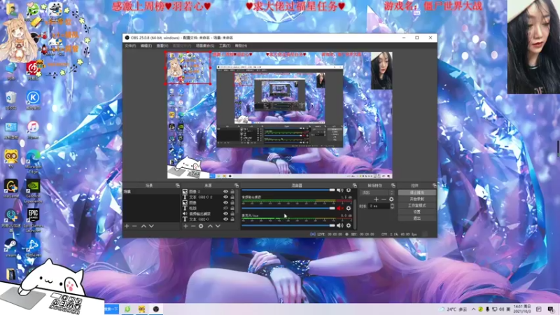Toggle the lock on the 图像 2 source
The width and height of the screenshot is (560, 315).
point(232,191)
